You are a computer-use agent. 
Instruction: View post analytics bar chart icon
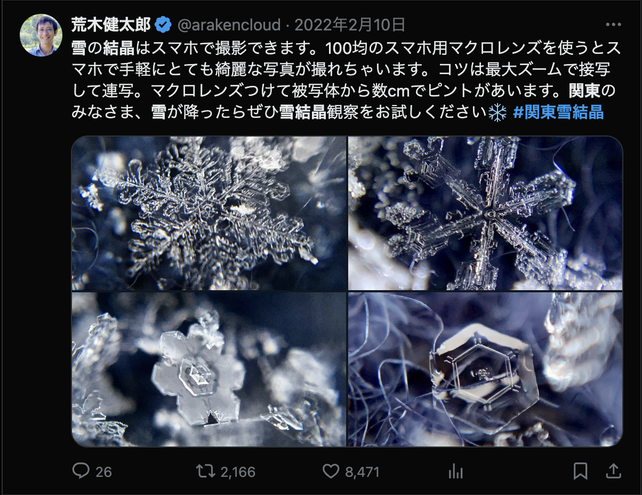tap(456, 471)
